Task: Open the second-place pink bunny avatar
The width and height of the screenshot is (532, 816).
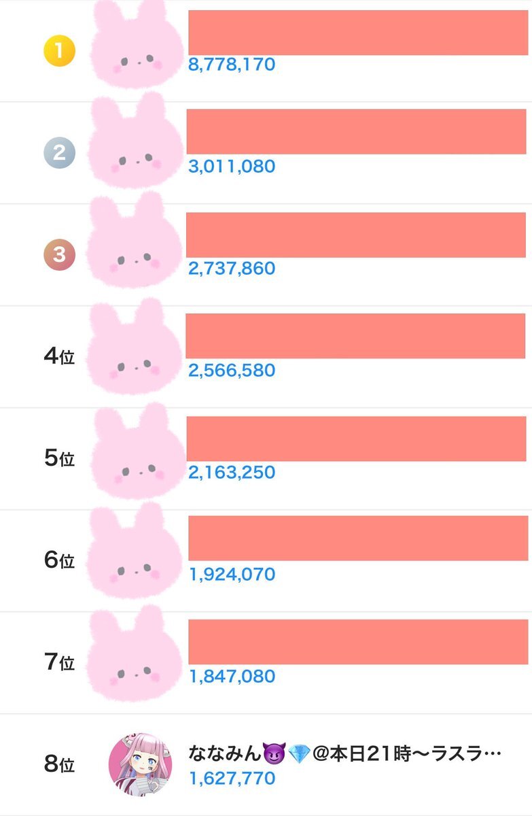Action: click(136, 147)
